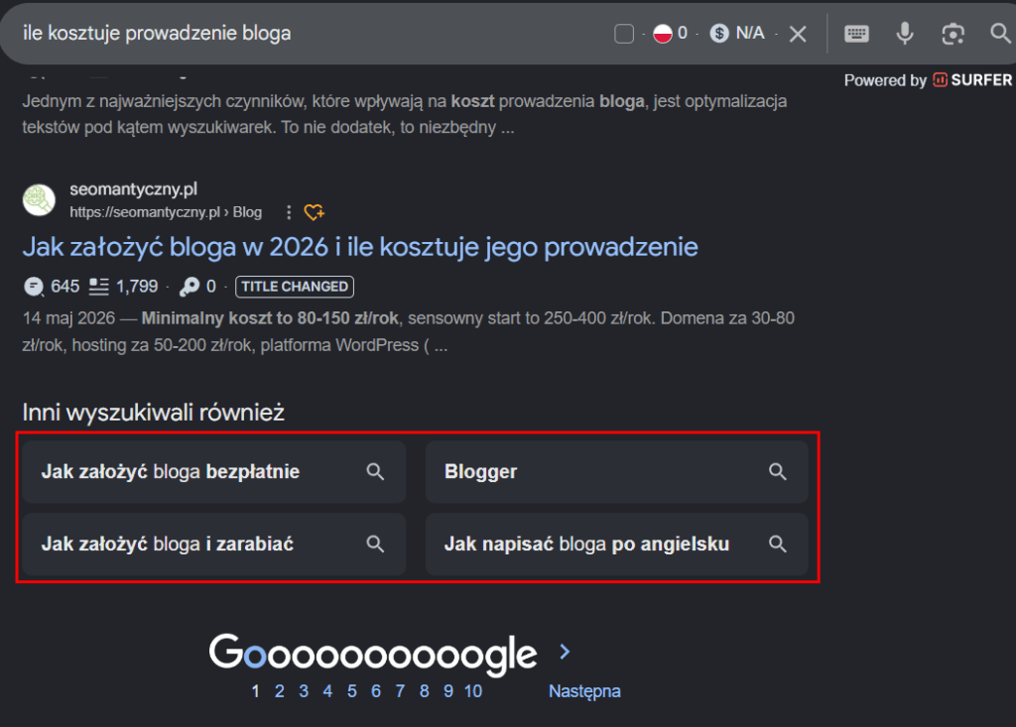Open 'Jak założyć bloga w 2026' result
1016x727 pixels.
[360, 247]
